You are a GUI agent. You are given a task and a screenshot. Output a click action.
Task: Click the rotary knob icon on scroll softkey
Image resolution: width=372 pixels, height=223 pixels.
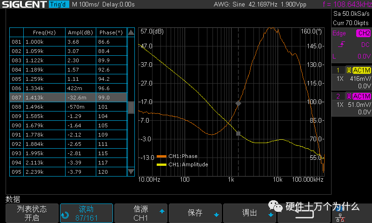point(65,216)
